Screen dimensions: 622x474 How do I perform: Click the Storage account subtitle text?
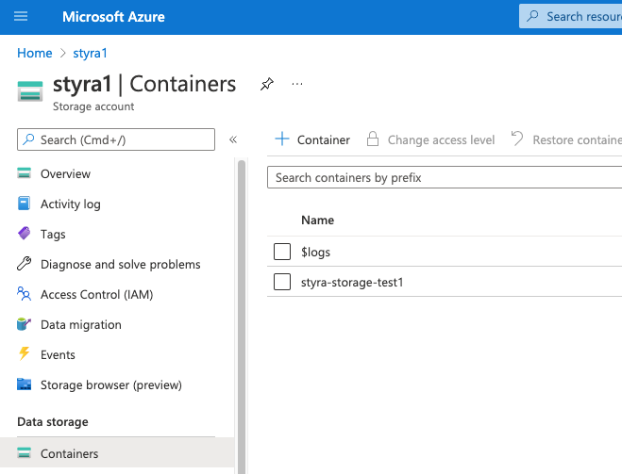93,106
